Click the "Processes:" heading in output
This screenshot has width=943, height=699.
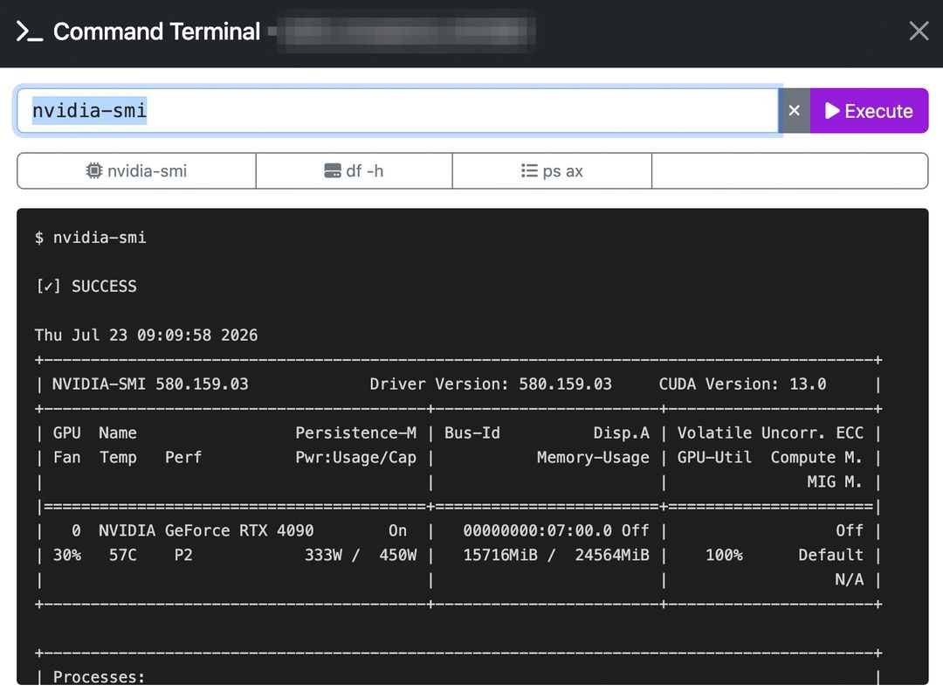pos(100,677)
